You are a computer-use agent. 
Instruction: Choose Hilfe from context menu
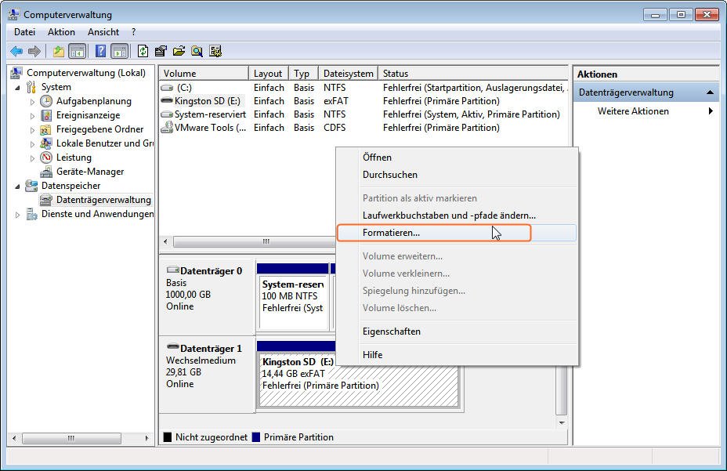[x=456, y=354]
